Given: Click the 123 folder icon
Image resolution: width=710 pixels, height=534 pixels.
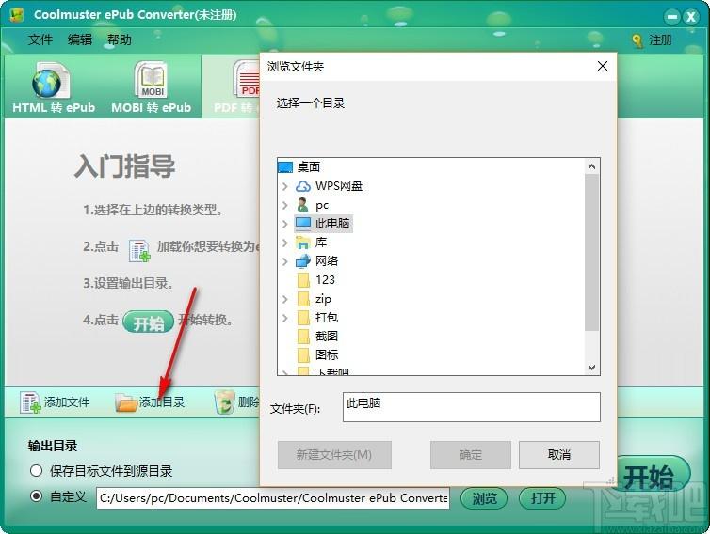Looking at the screenshot, I should 303,280.
